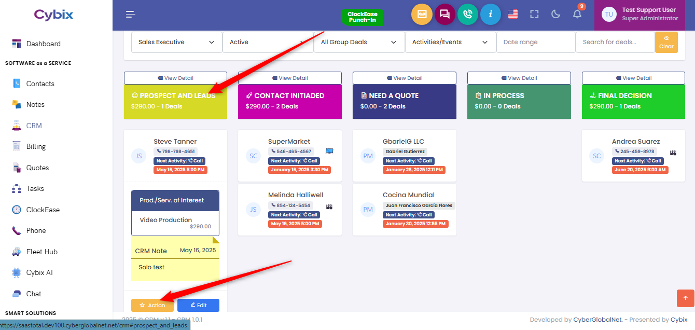This screenshot has width=695, height=330.
Task: Click the Cybix logo
Action: pos(54,15)
